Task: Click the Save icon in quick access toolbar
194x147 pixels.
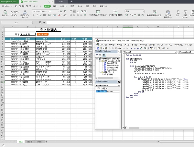Action: click(x=20, y=6)
